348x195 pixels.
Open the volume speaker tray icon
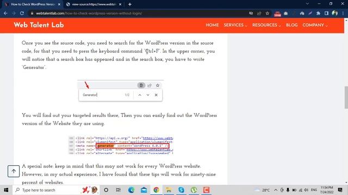[x=306, y=190]
